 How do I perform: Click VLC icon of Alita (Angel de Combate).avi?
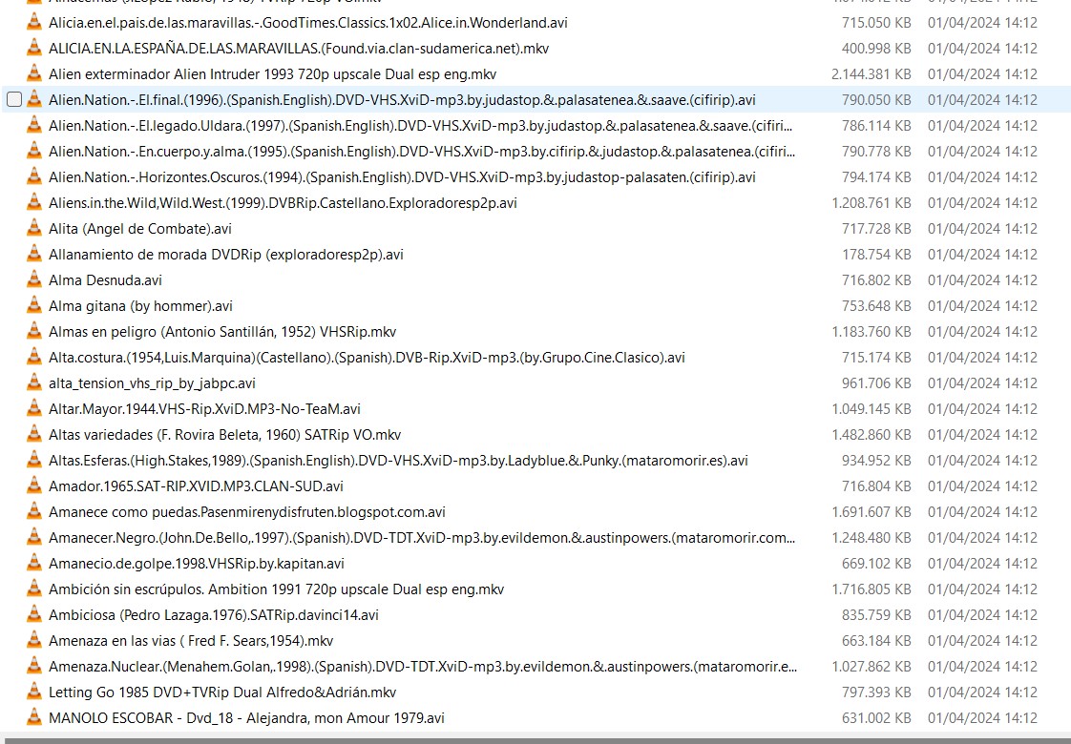point(33,229)
